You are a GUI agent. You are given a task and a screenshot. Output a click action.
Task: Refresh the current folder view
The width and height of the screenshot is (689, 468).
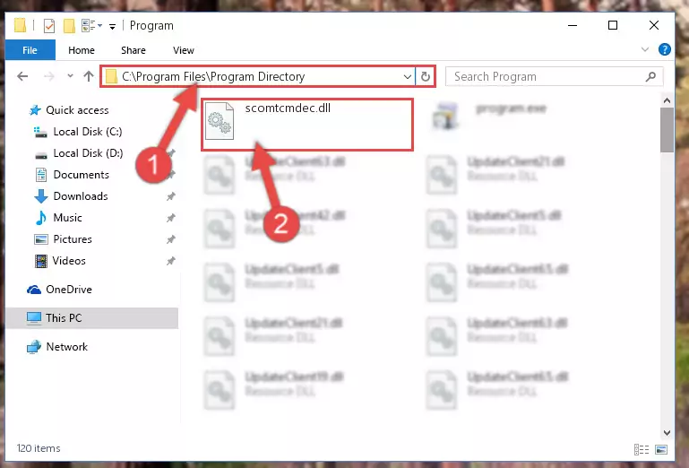(425, 76)
